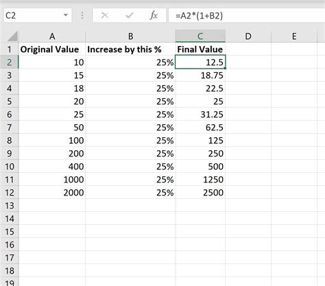The width and height of the screenshot is (325, 286).
Task: Click the three-dot formula bar handle
Action: pos(82,16)
